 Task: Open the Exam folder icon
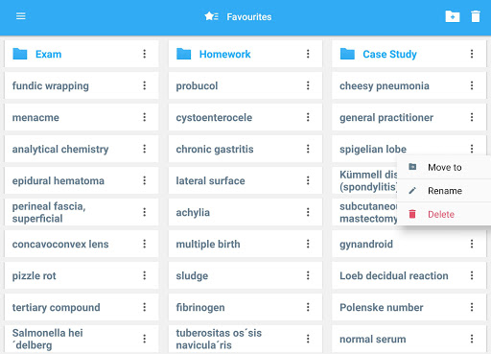(20, 54)
